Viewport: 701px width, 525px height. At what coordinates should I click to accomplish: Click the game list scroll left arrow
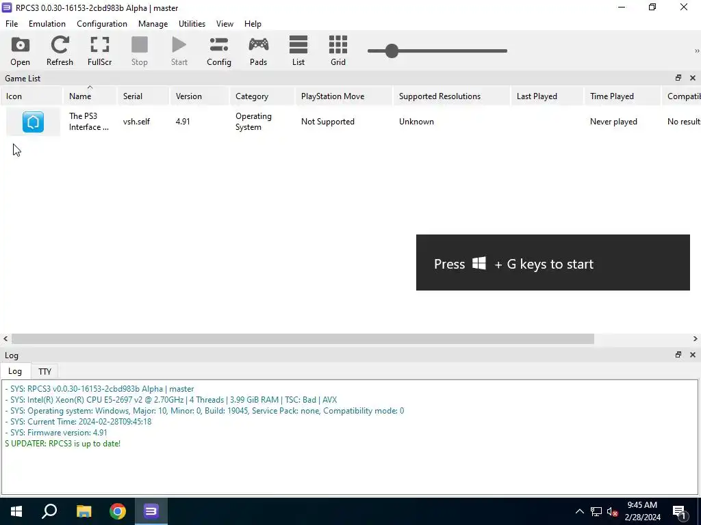(5, 339)
